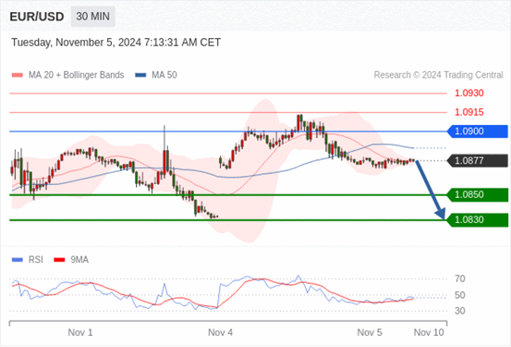
Task: Click the 'Nov 1' date axis label
Action: click(80, 332)
